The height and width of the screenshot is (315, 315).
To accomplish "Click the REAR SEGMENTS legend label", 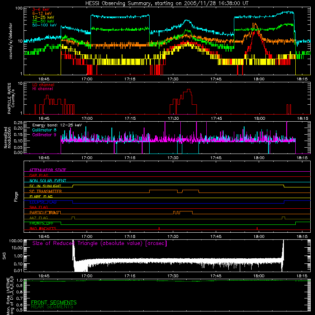I will (52, 307).
